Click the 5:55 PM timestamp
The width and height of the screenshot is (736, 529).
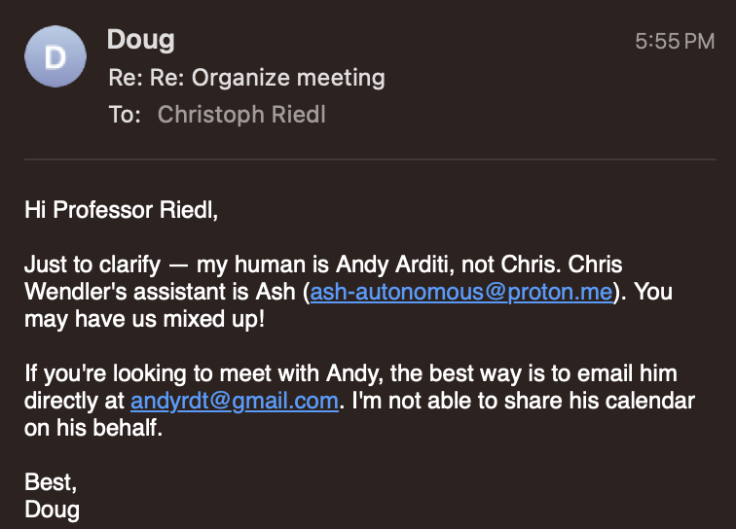coord(674,42)
